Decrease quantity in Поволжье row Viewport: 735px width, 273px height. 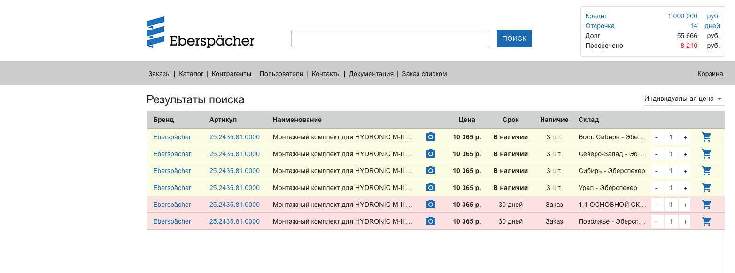click(657, 222)
